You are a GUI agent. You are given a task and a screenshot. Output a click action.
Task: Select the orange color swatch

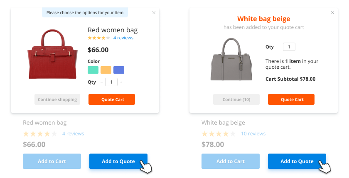click(x=106, y=70)
